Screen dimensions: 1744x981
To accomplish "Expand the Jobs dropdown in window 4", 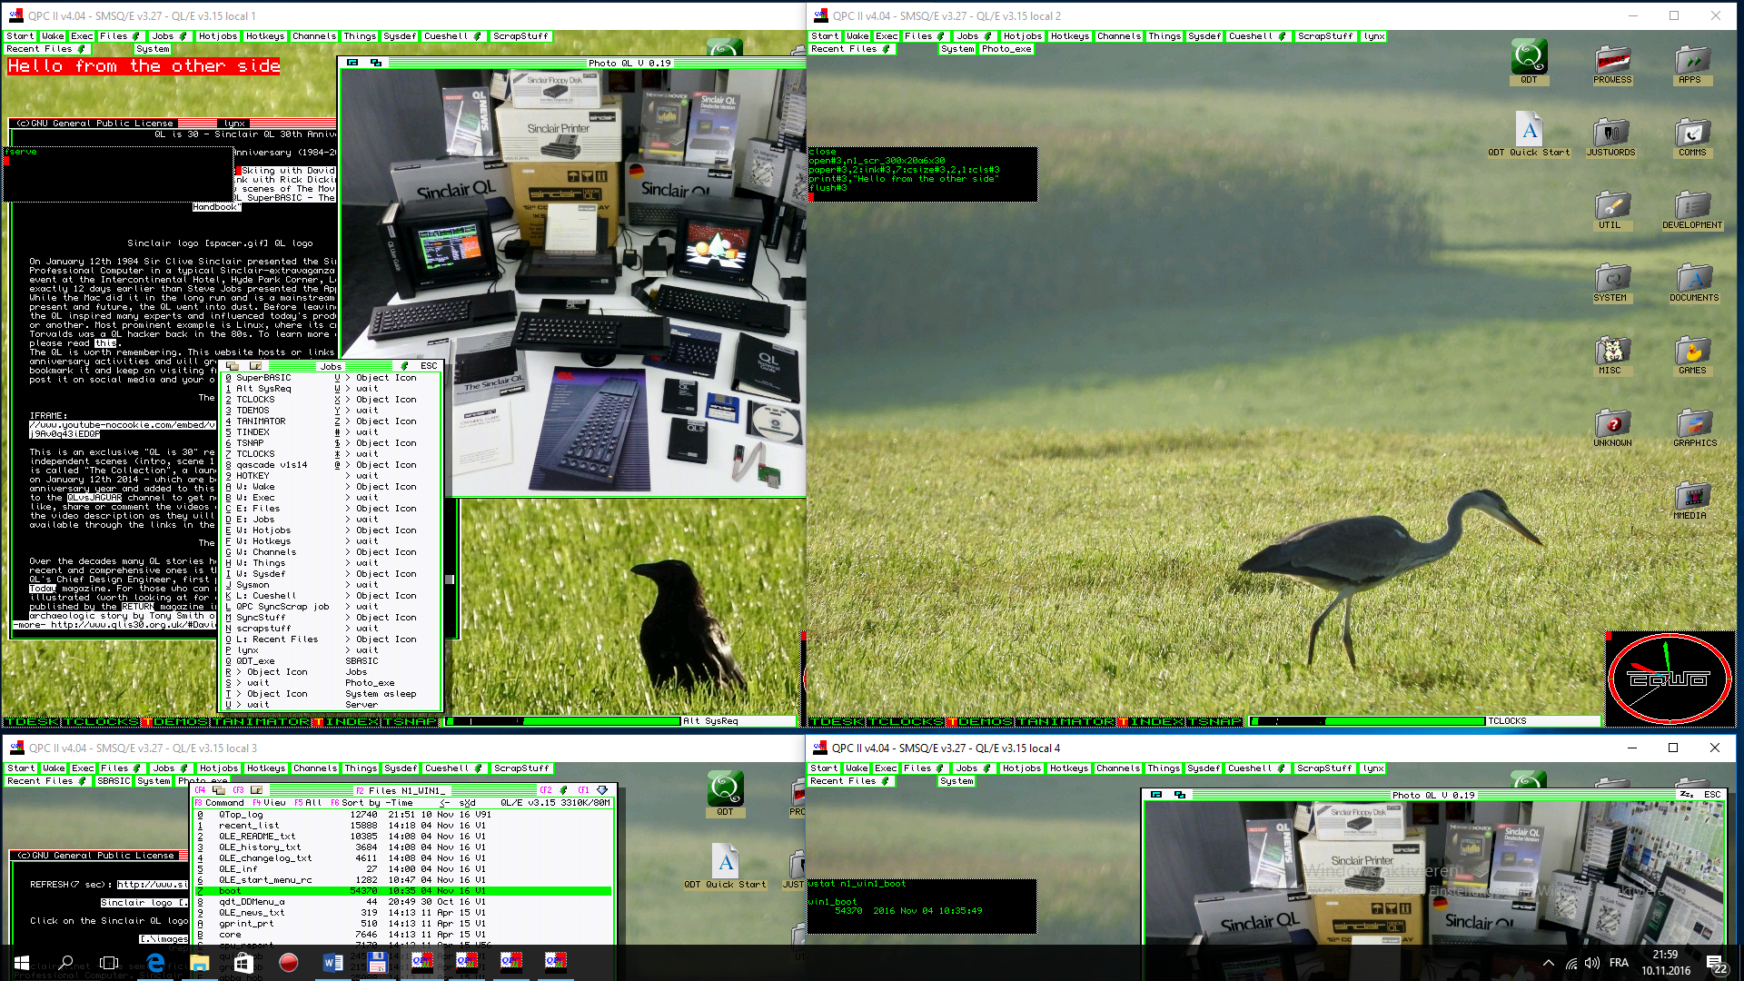I will coord(987,768).
